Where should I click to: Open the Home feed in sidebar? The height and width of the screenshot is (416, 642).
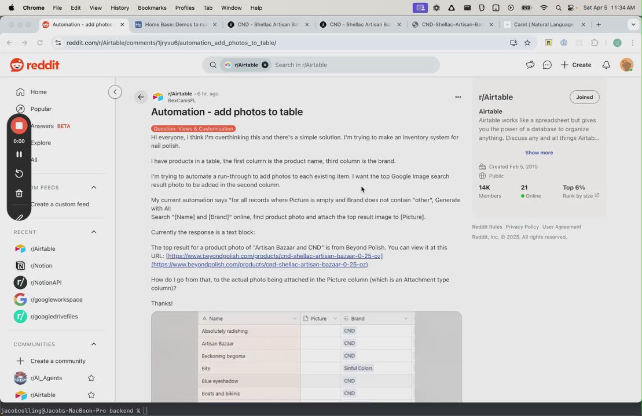pyautogui.click(x=38, y=92)
